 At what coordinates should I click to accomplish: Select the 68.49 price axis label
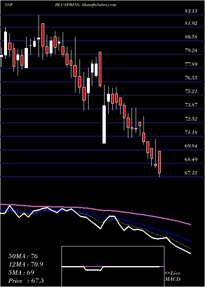[191, 159]
